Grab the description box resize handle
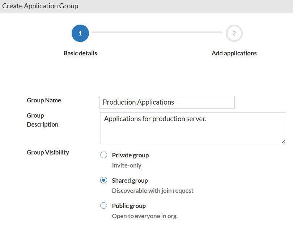The height and width of the screenshot is (229, 293). (283, 142)
